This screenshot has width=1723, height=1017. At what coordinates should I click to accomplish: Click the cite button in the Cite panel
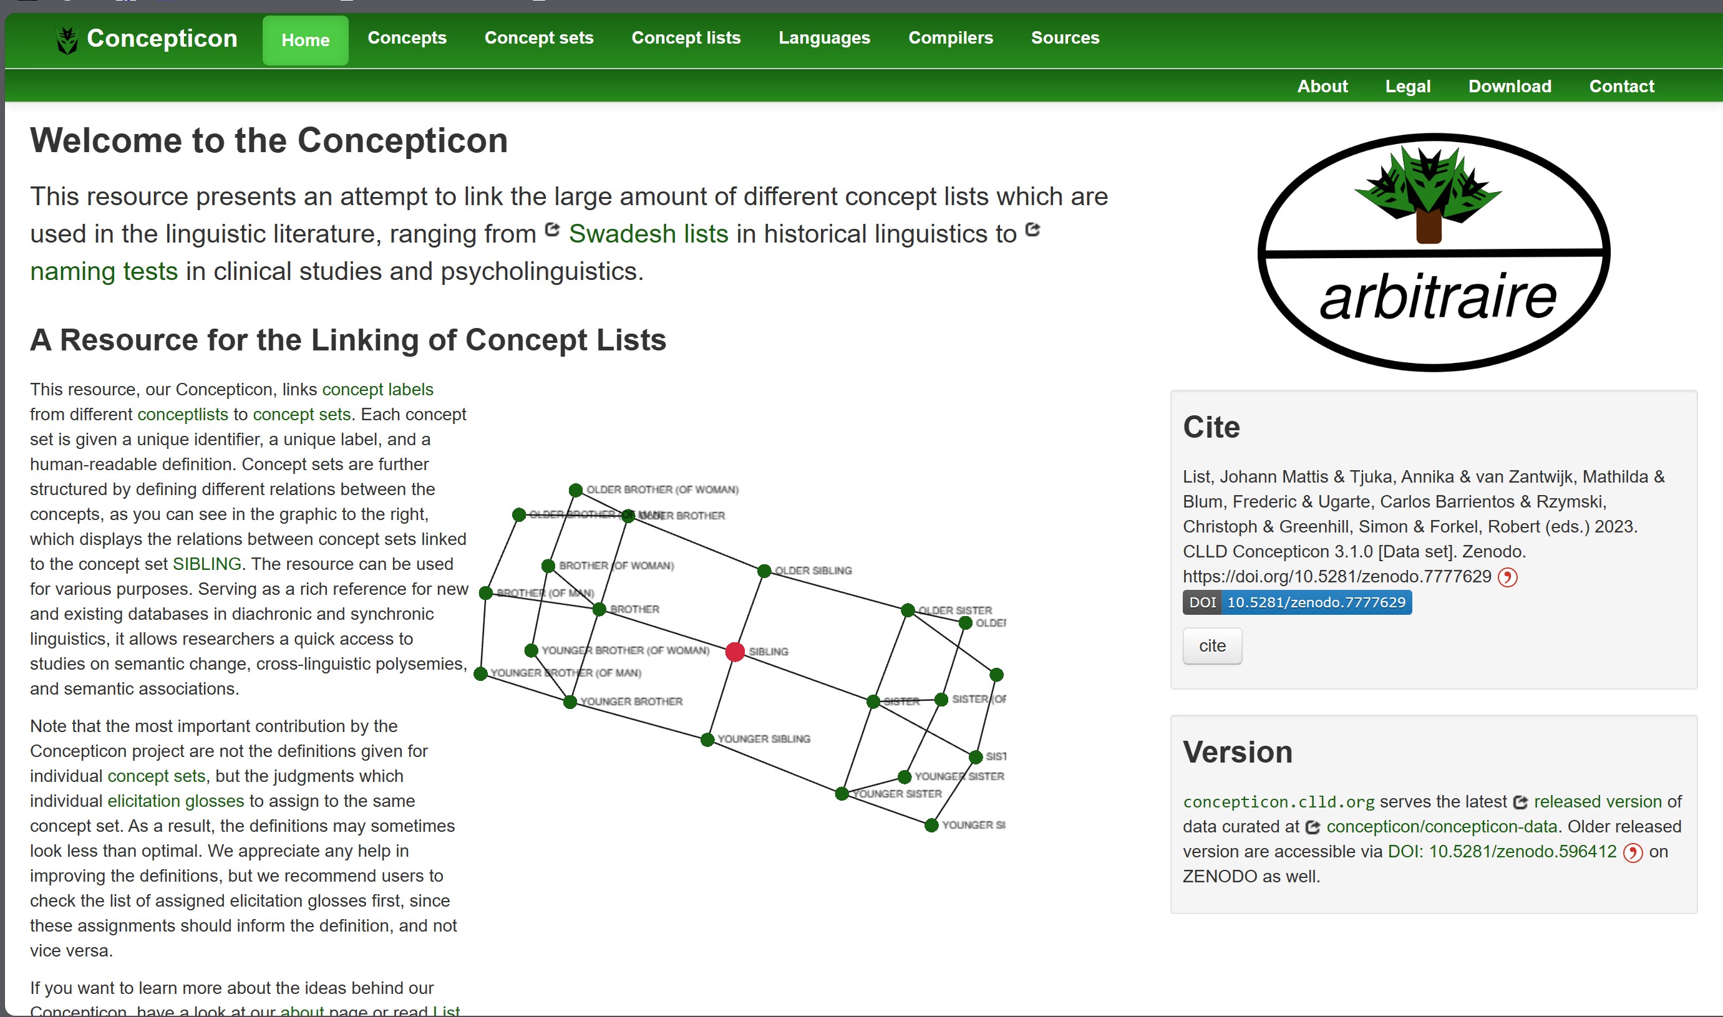point(1212,645)
